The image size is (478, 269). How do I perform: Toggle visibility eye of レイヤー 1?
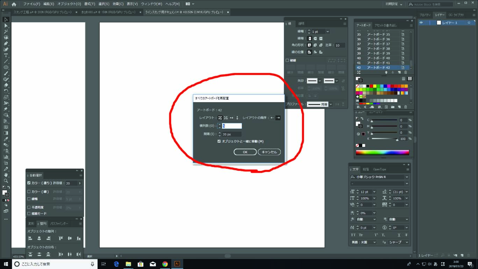421,23
